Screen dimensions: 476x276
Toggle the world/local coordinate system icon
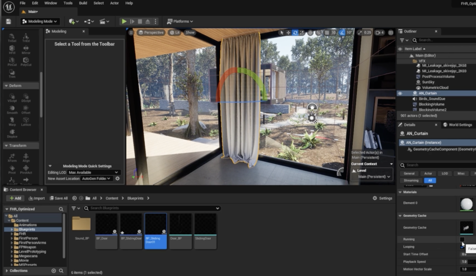coord(310,33)
